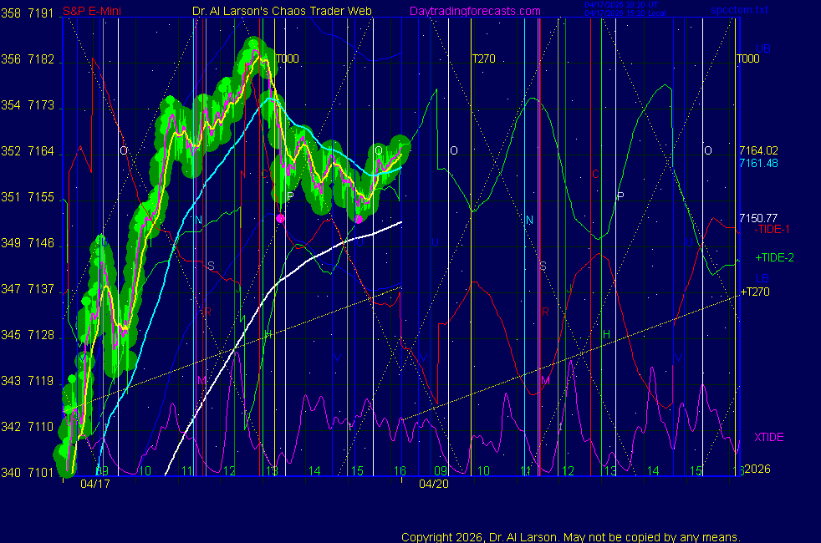Viewport: 821px width, 543px height.
Task: Click the T270 marker at chart top
Action: pyautogui.click(x=484, y=59)
